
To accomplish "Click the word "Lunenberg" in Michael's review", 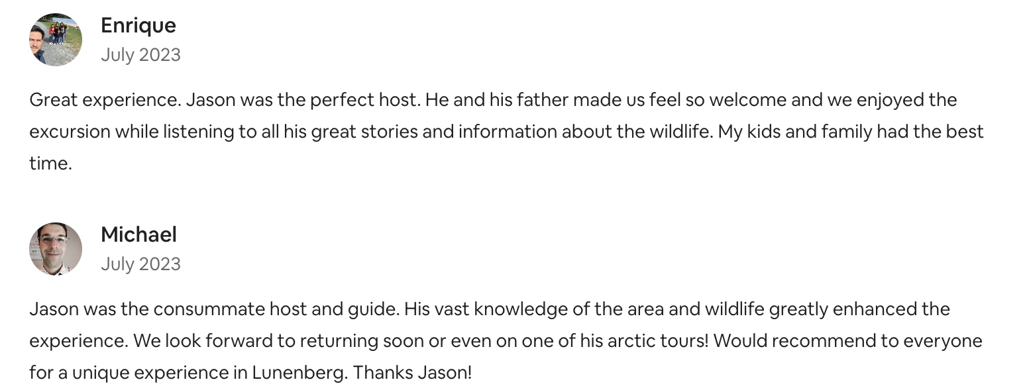I will (x=299, y=373).
